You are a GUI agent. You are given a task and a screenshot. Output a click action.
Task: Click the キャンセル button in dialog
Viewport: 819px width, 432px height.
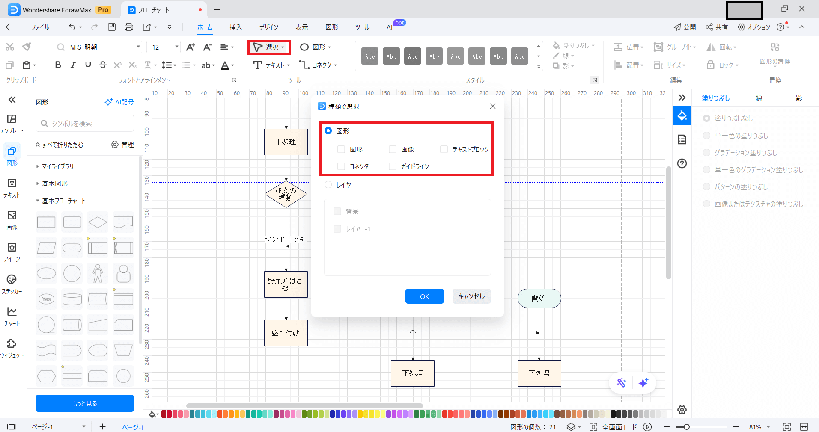coord(471,296)
